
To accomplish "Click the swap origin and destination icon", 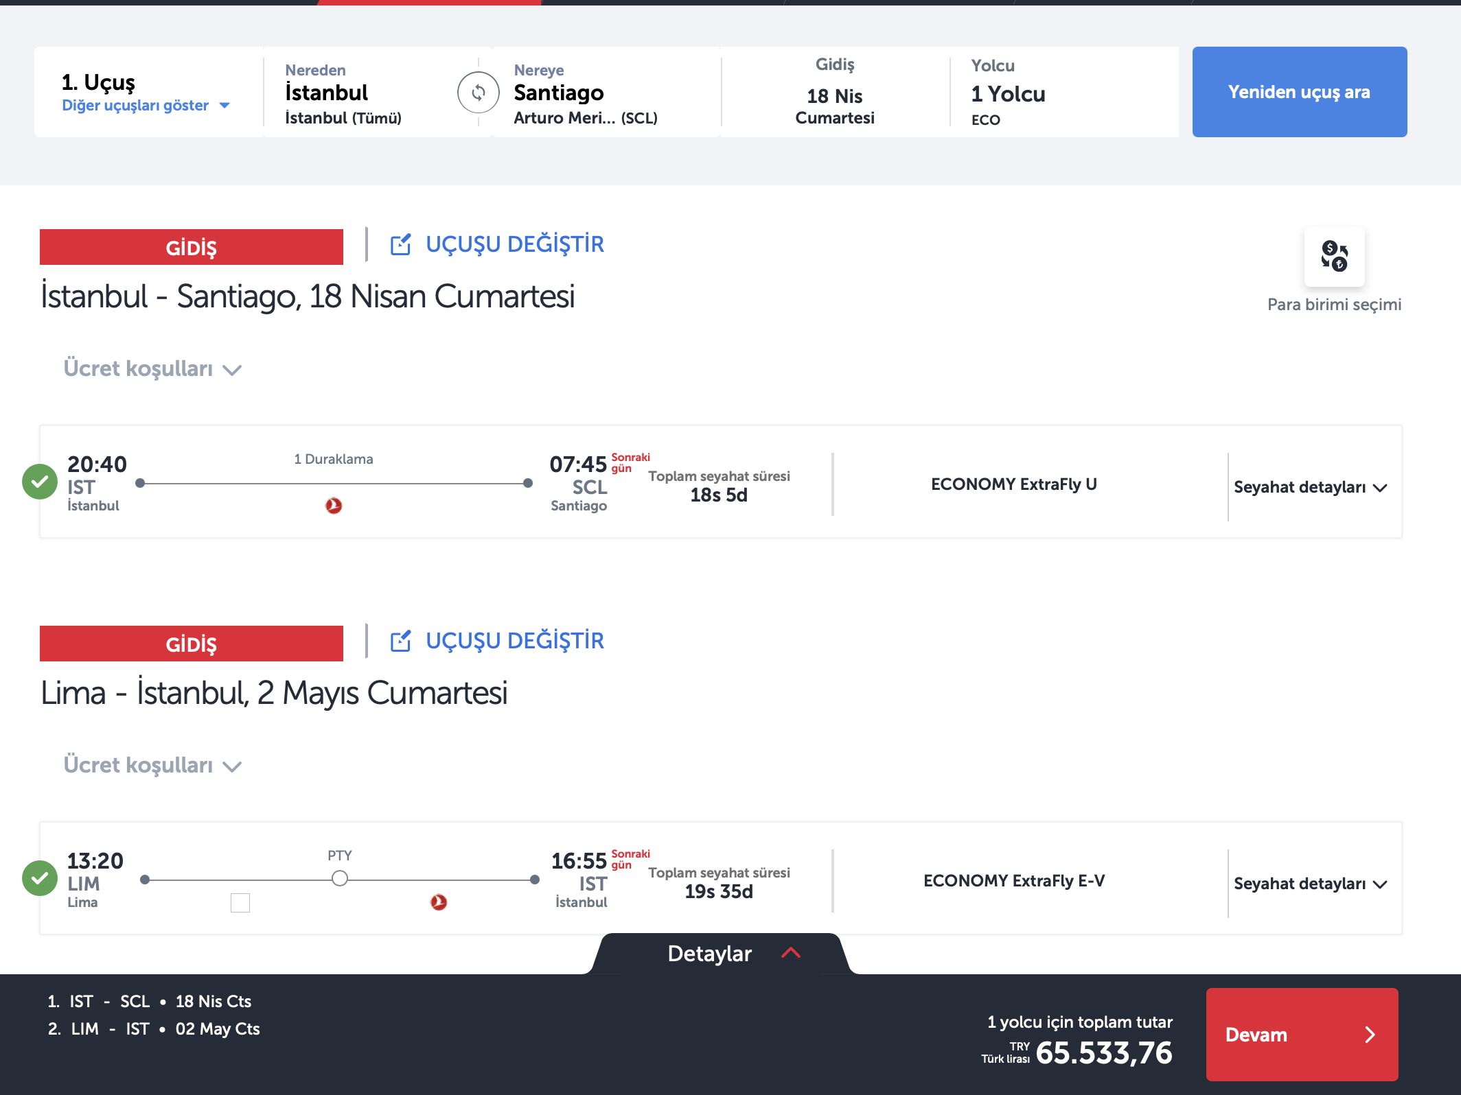I will click(478, 92).
